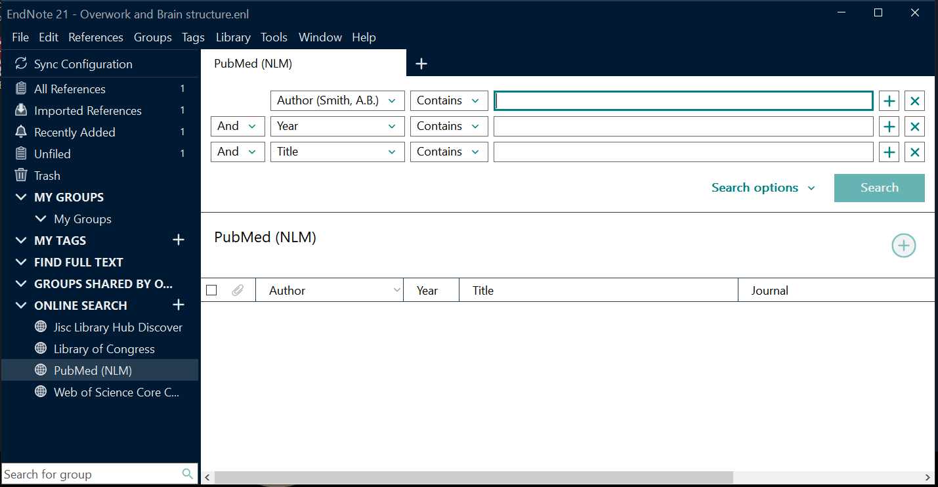Open the And operator dropdown for Year row
The image size is (938, 487).
[x=238, y=126]
